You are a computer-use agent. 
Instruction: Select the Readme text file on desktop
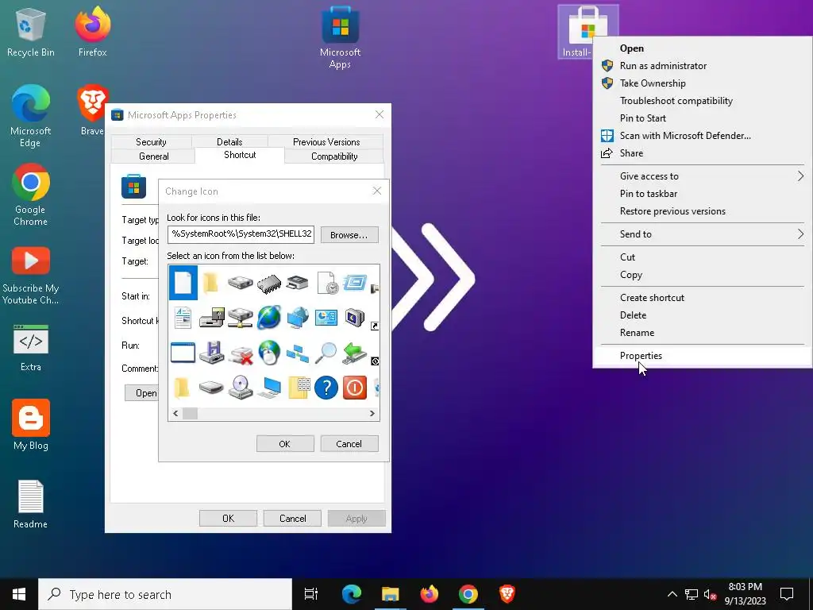coord(31,504)
